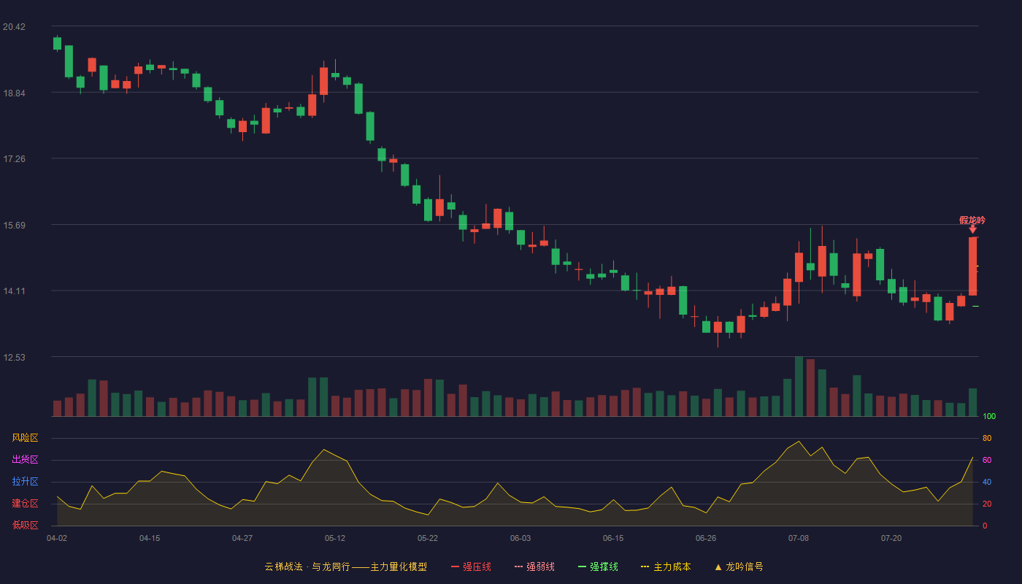Click the 15.69 price axis label

(x=14, y=226)
